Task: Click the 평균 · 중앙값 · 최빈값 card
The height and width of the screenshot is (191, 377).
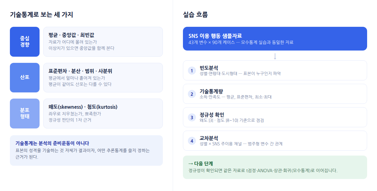Action: [103, 42]
